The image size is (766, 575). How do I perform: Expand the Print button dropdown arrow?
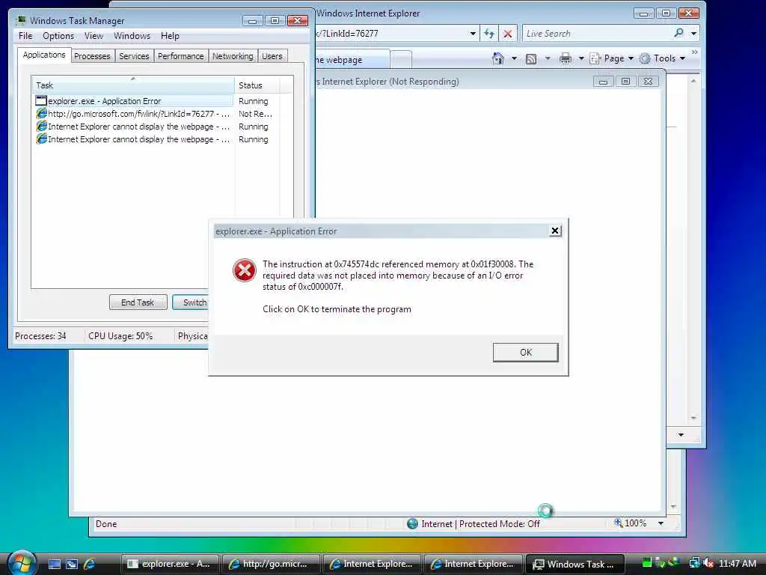pyautogui.click(x=581, y=58)
